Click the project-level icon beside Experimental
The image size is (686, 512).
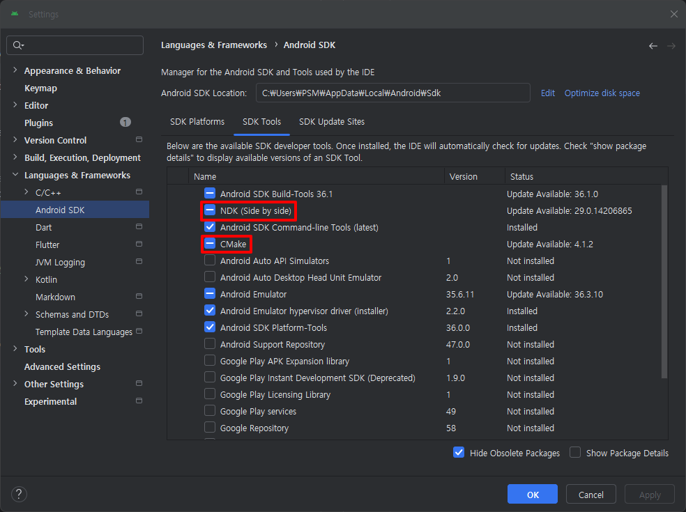click(139, 401)
